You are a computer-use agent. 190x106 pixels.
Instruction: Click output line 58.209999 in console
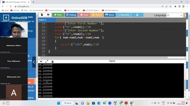point(45,65)
